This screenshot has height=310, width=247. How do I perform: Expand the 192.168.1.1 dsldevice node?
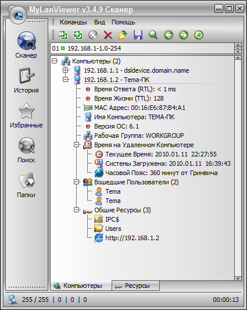coord(66,70)
